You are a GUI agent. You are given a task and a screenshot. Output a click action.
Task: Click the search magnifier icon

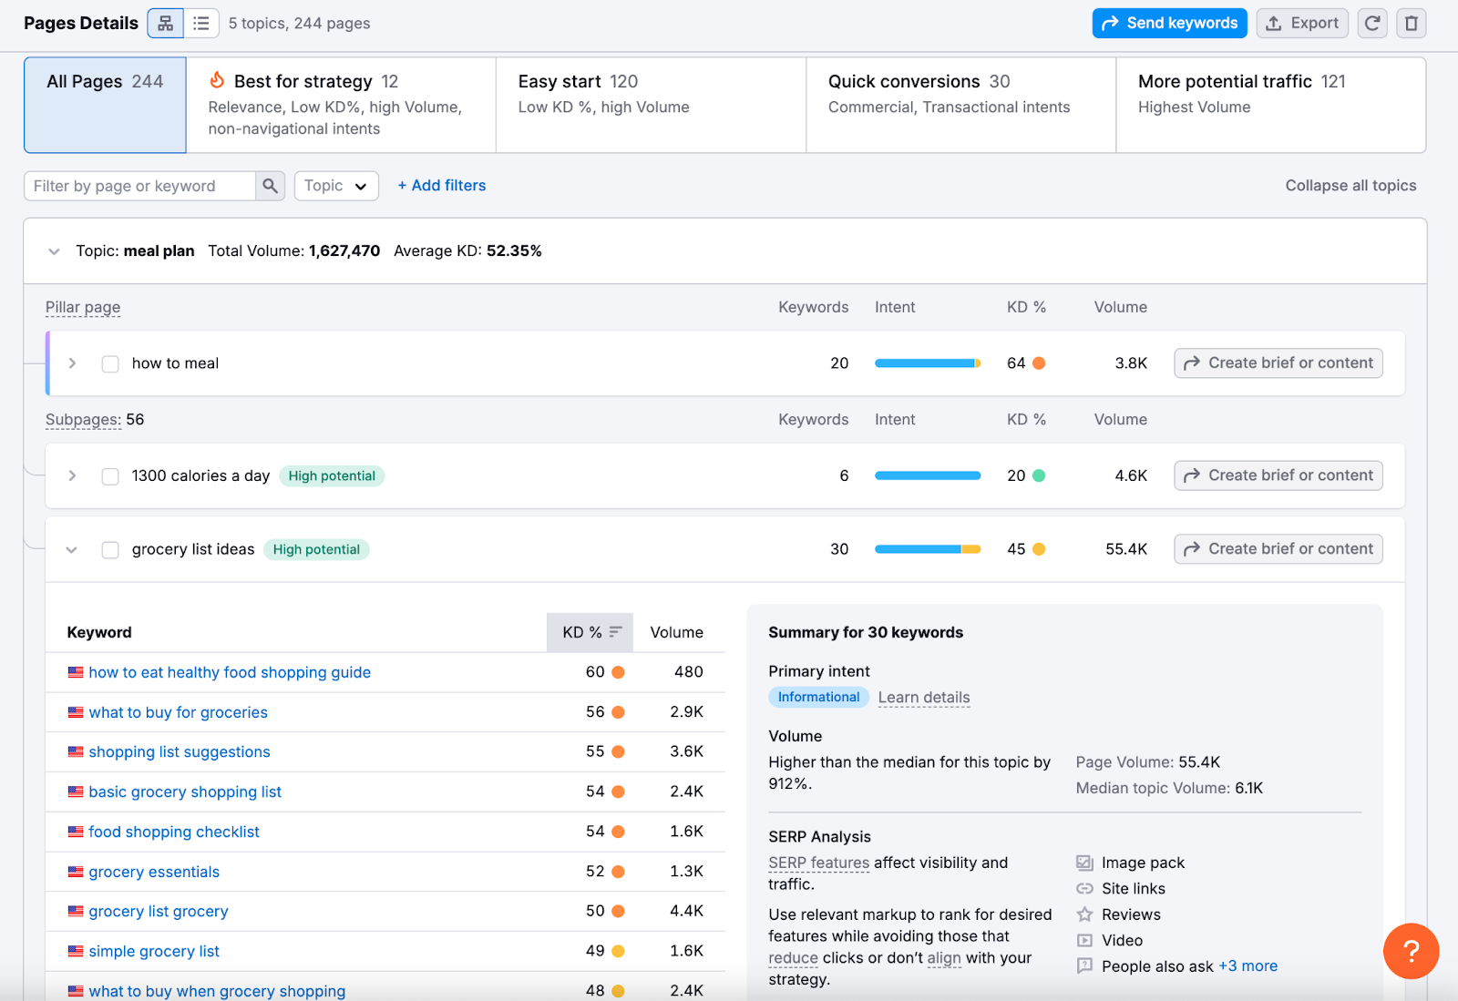[270, 186]
